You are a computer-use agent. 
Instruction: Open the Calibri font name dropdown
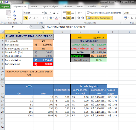coord(43,13)
